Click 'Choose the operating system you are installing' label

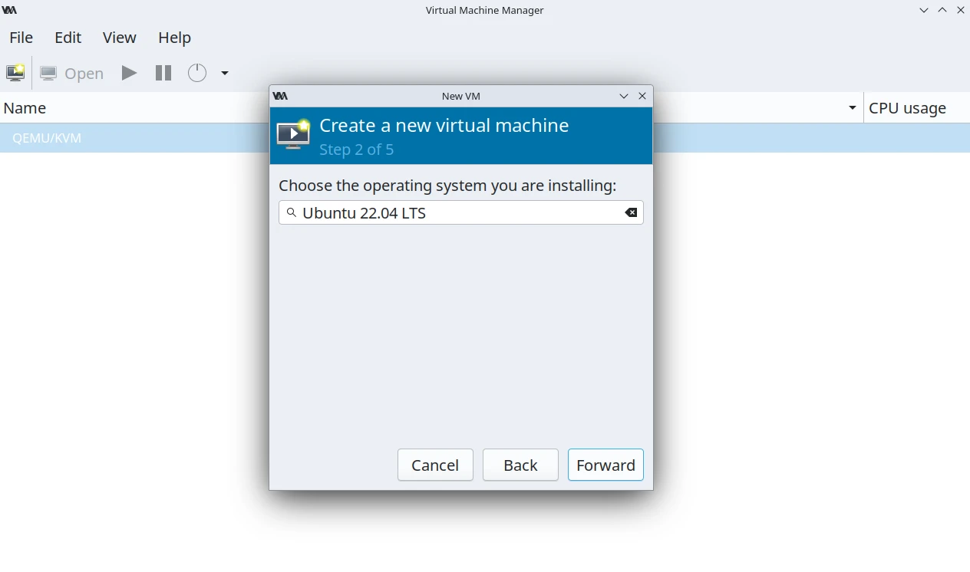(447, 186)
